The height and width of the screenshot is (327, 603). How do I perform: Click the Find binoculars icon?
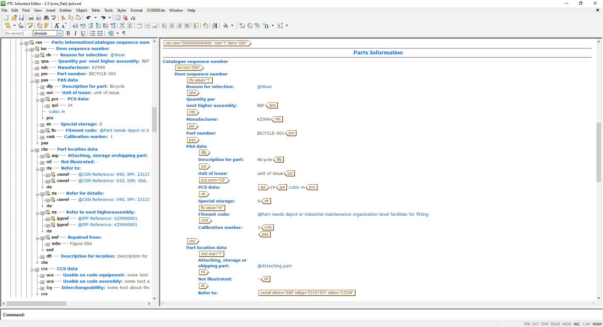click(x=46, y=18)
